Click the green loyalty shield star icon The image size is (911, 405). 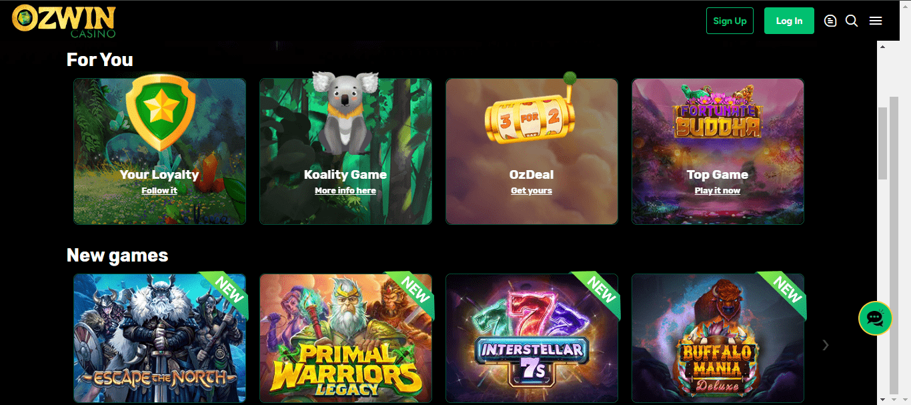click(x=160, y=112)
